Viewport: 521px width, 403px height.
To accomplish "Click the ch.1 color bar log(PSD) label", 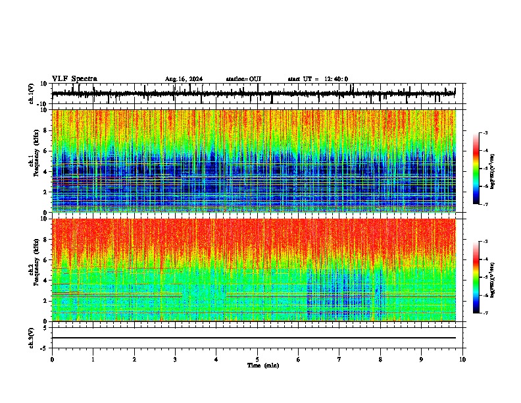I will 493,172.
